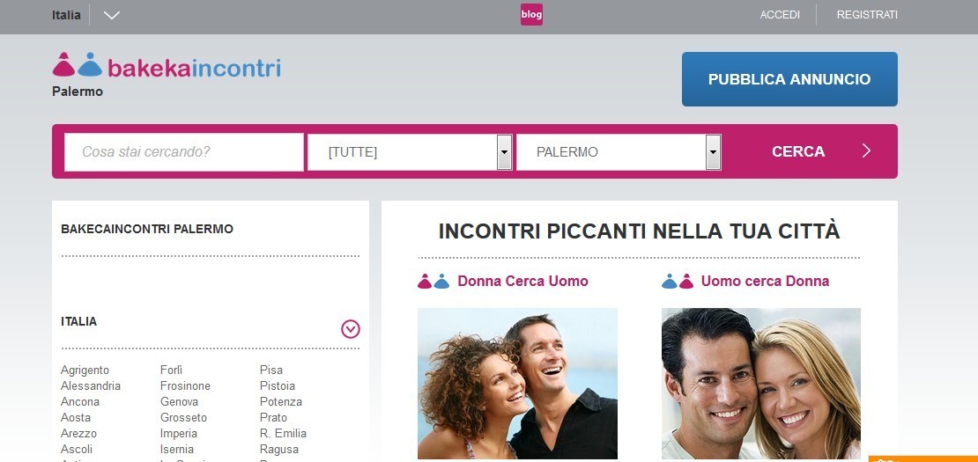The height and width of the screenshot is (462, 978).
Task: Open the Uomo cerca Donna category link
Action: click(x=766, y=281)
